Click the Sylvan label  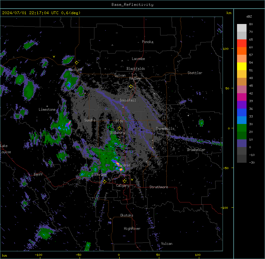coord(120,75)
